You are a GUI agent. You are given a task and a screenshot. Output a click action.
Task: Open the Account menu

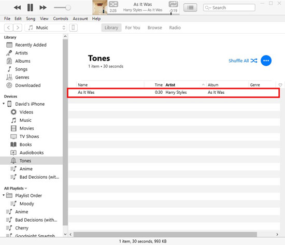coord(80,19)
